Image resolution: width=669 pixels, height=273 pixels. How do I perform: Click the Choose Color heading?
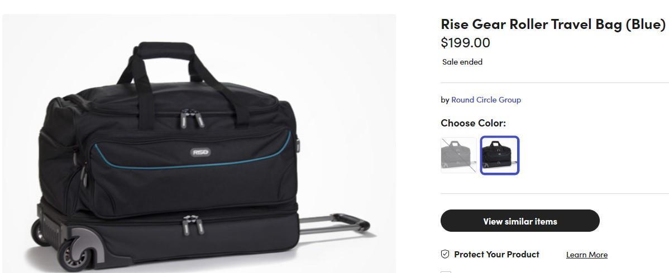pyautogui.click(x=473, y=123)
